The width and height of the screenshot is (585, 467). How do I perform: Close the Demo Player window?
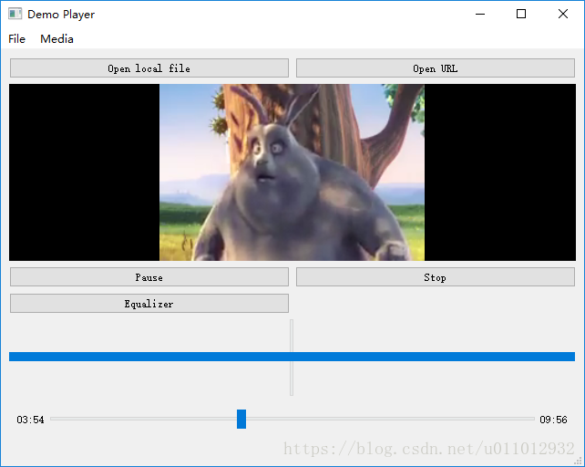(x=563, y=15)
